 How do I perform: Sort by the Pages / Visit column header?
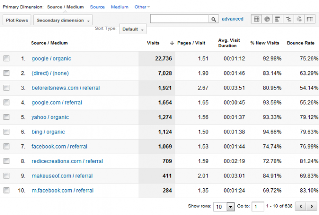[191, 43]
